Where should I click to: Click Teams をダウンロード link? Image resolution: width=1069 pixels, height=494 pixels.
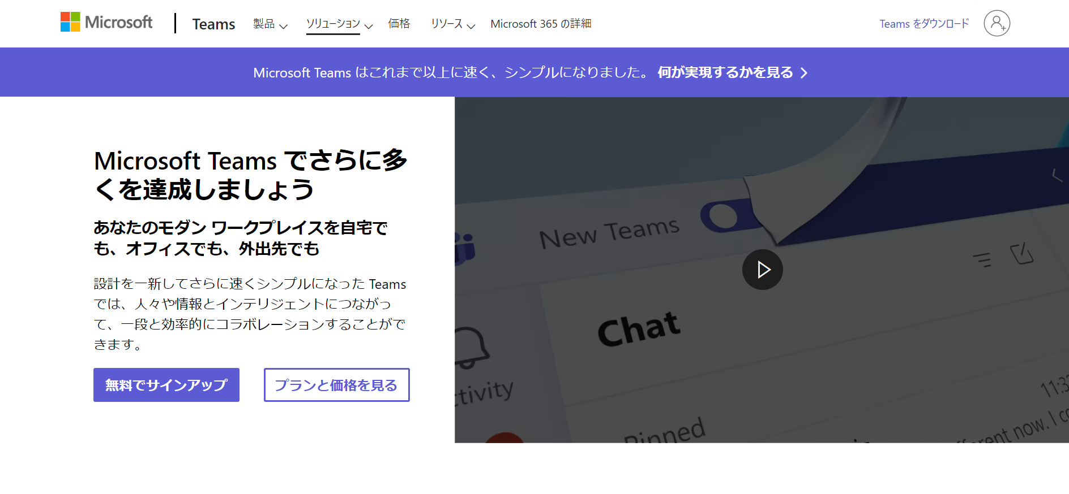(924, 24)
